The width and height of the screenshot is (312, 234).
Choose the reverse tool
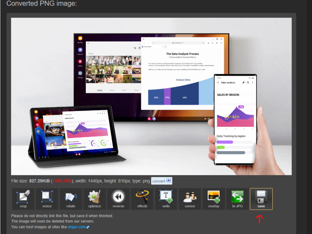[x=118, y=199]
